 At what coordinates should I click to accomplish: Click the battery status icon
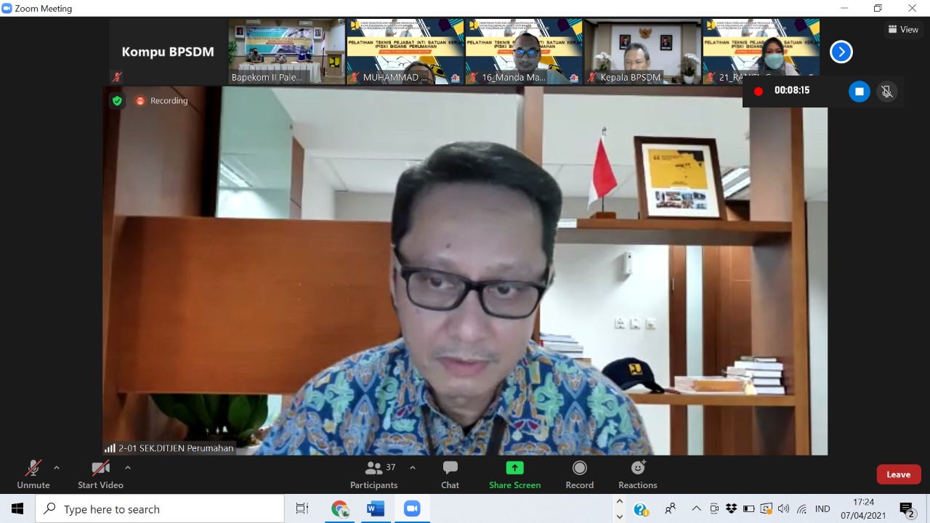tap(748, 508)
